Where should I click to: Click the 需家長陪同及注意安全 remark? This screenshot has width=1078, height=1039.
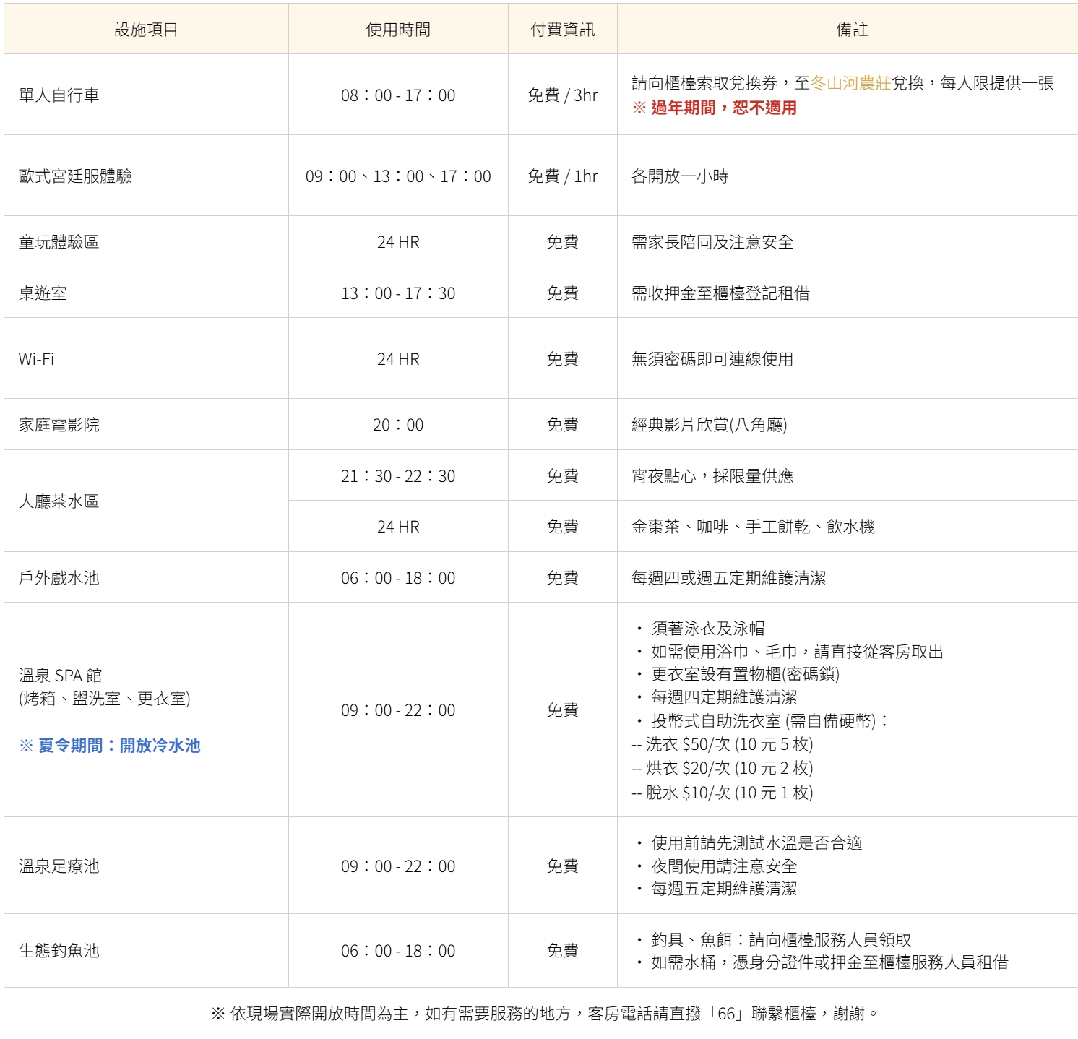712,241
